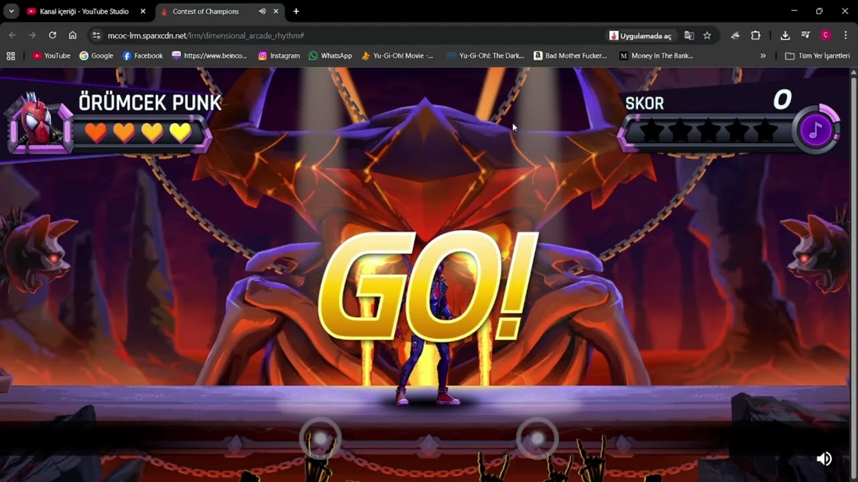The width and height of the screenshot is (858, 482).
Task: Open the Yu-Gi-Oh! Movie bookmark
Action: tap(397, 56)
